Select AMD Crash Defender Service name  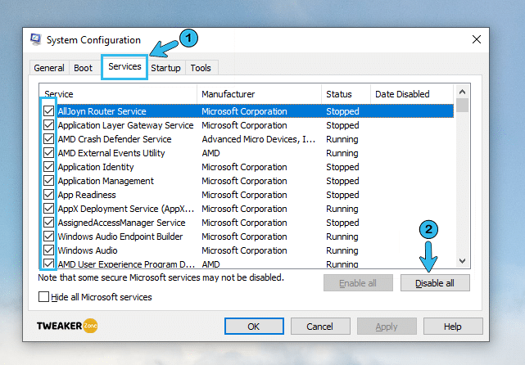click(x=115, y=139)
